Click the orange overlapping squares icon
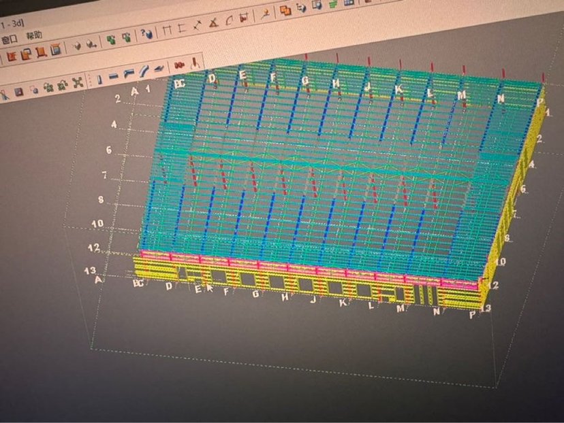Screen dimensions: 564x423 click(285, 10)
